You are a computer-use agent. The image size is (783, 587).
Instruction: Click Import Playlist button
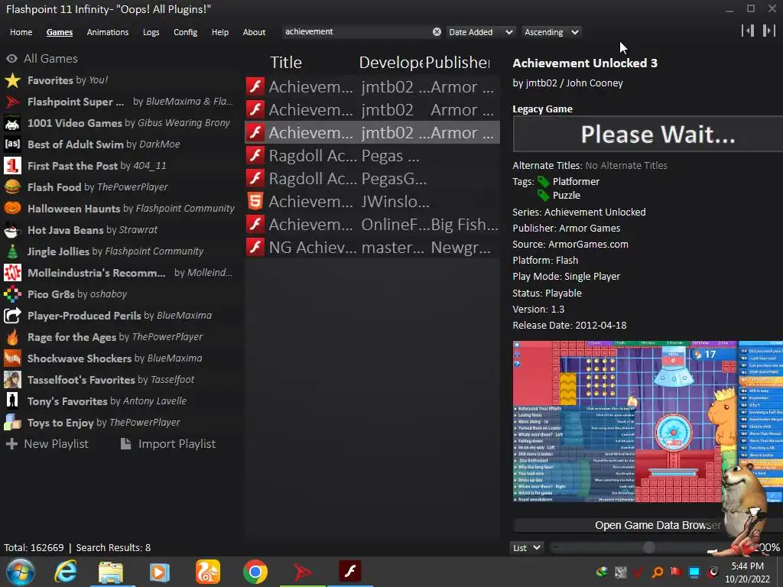[168, 444]
